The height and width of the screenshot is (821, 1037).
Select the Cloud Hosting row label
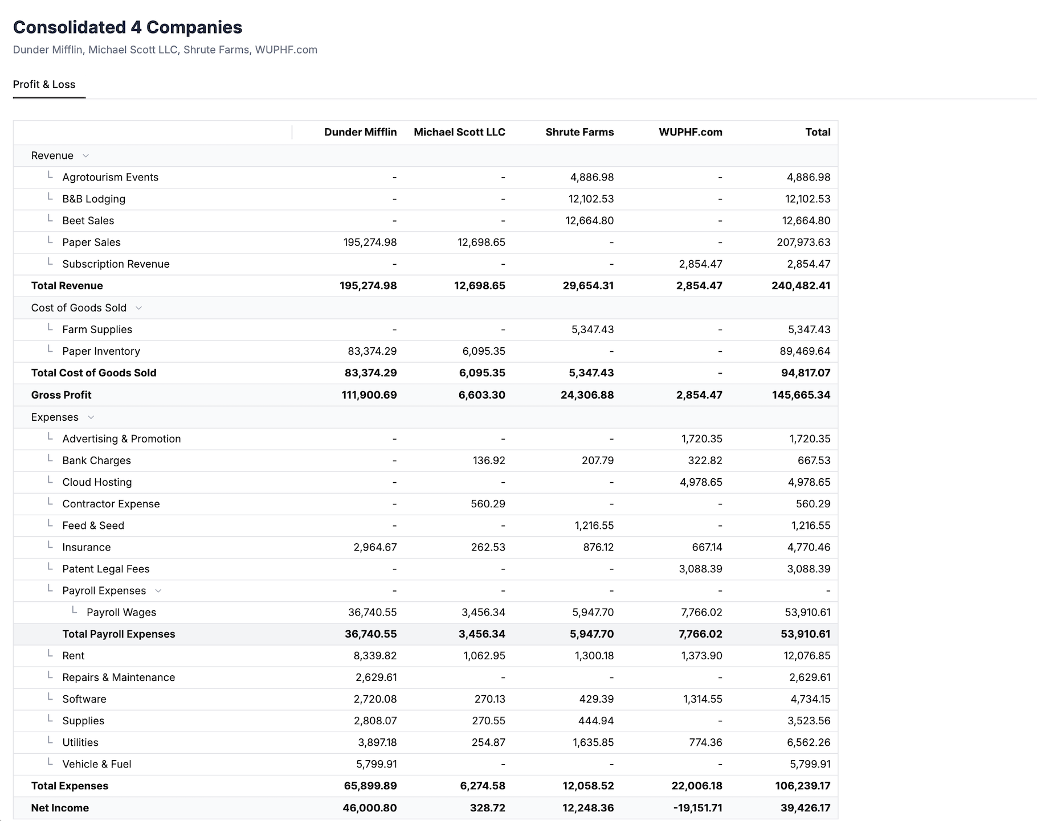click(97, 482)
